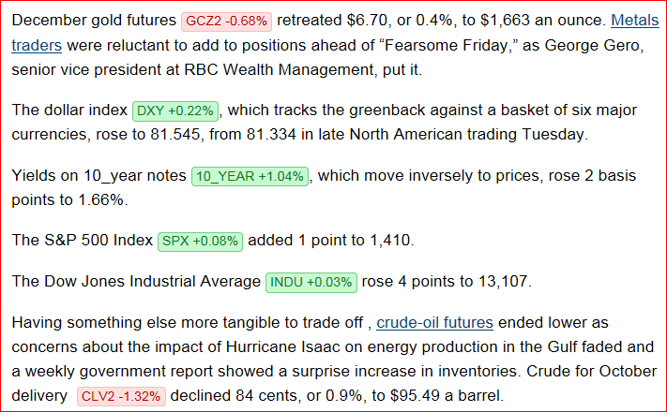Click the dollar index value 81.545
The image size is (667, 412).
174,134
